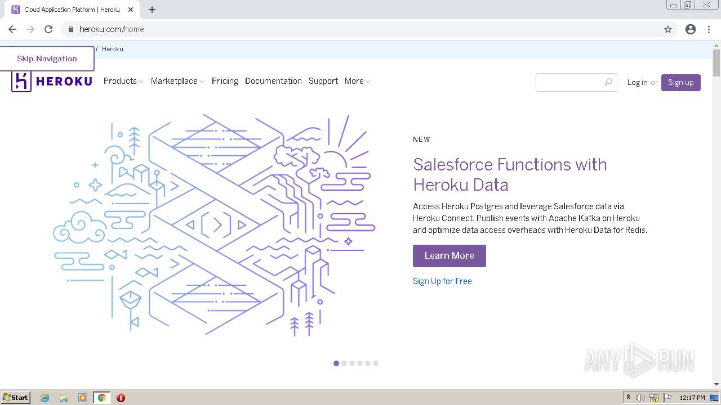This screenshot has width=721, height=405.
Task: Click the scrollbar down arrow
Action: tap(716, 384)
